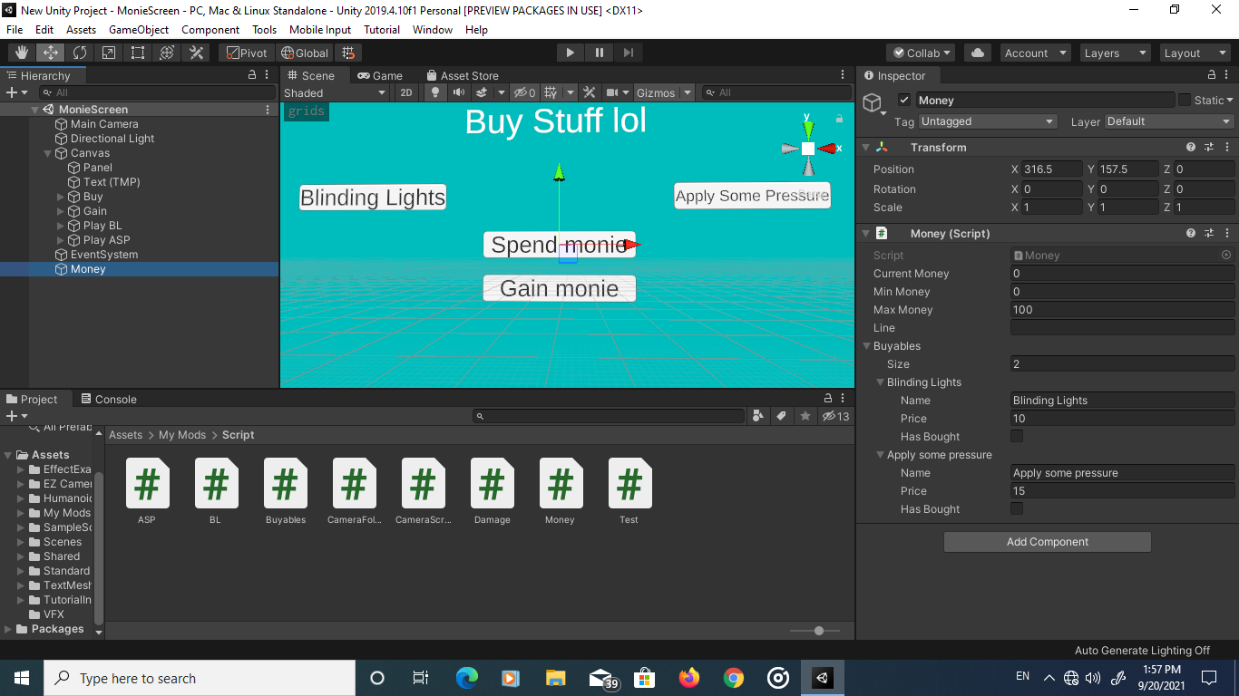
Task: Select the Rect tool
Action: click(x=138, y=53)
